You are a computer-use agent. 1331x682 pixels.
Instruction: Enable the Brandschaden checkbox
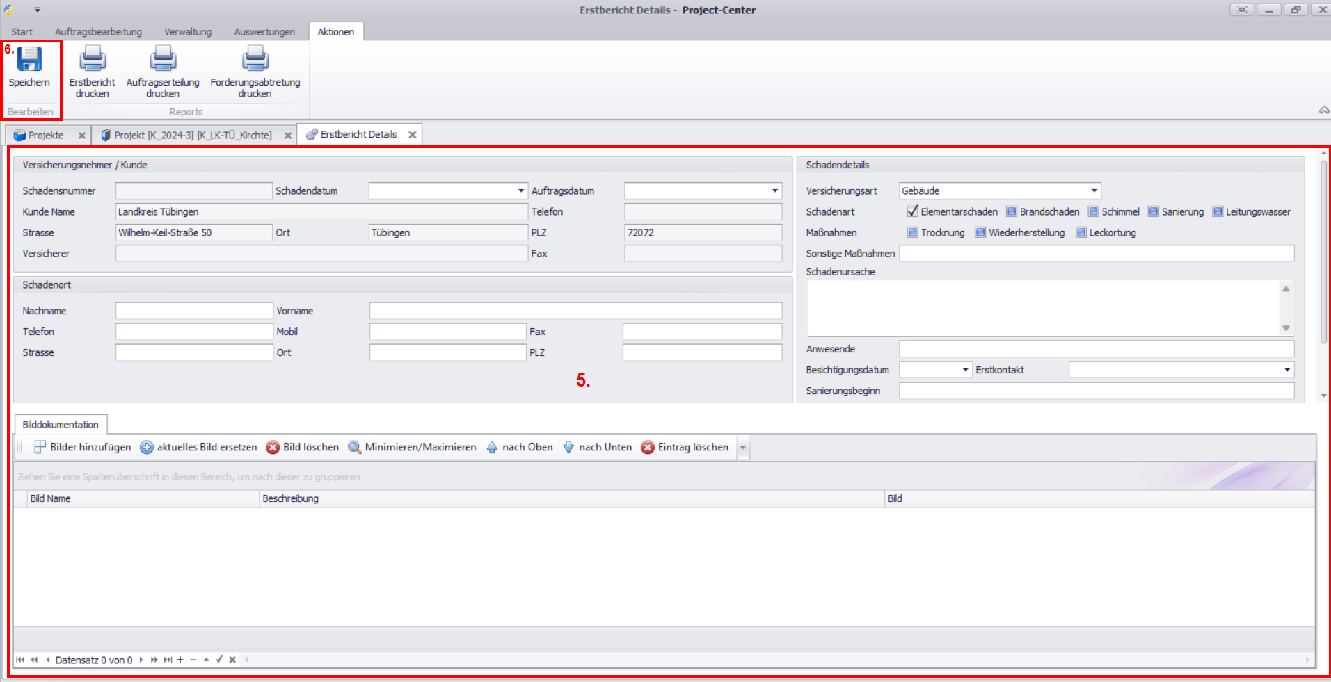click(1012, 211)
